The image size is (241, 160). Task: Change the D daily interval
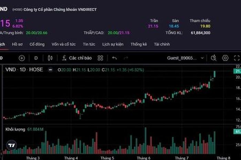tap(36, 58)
